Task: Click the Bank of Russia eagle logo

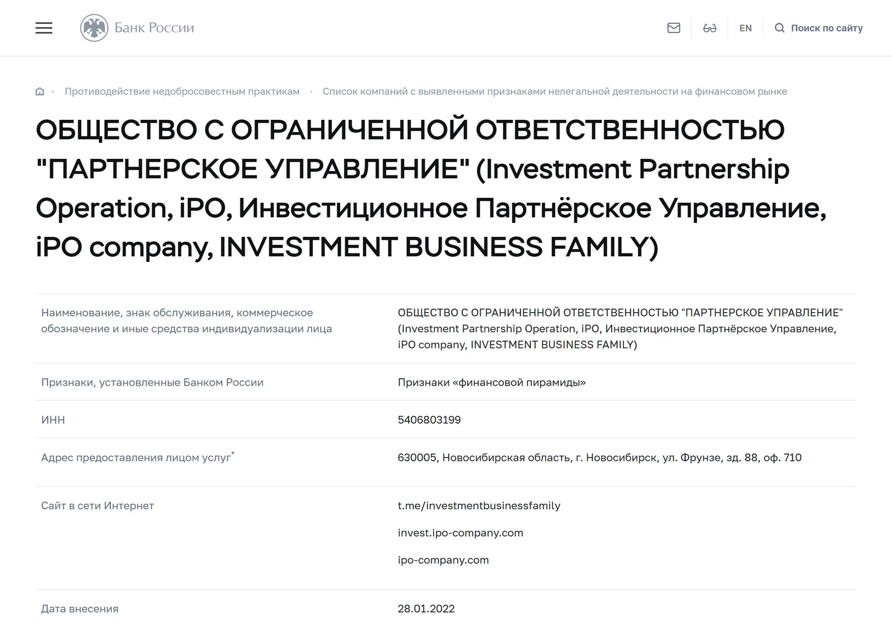Action: 94,28
